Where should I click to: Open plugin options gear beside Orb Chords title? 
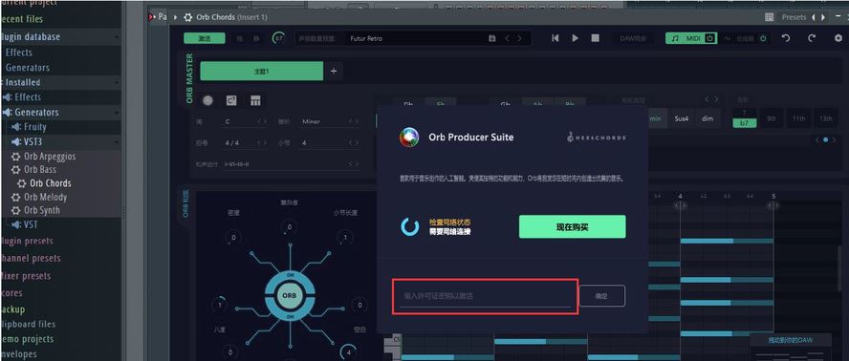[188, 17]
